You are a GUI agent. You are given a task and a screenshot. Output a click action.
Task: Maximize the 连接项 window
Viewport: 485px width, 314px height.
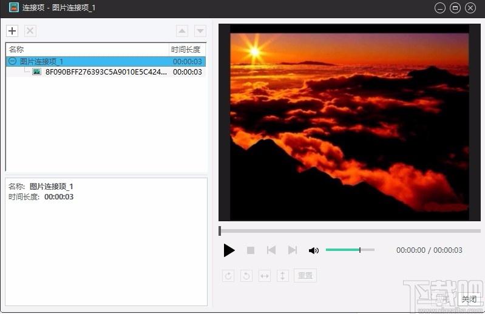(x=455, y=8)
